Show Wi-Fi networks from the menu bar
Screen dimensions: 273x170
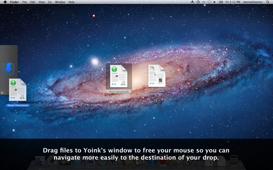pos(209,2)
